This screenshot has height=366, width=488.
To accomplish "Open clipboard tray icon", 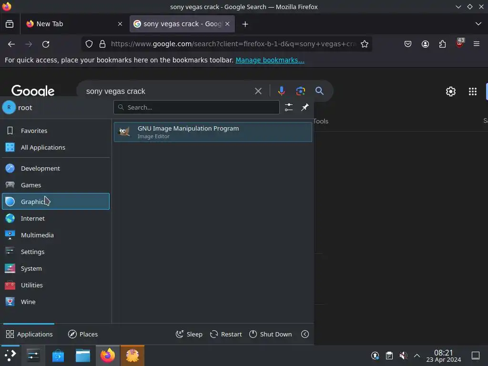I will [389, 356].
